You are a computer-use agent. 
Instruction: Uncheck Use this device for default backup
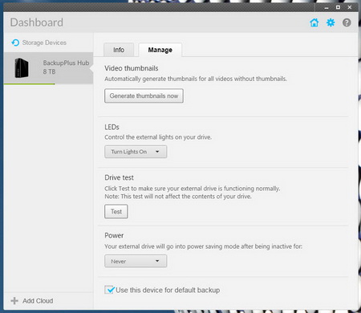pyautogui.click(x=109, y=290)
